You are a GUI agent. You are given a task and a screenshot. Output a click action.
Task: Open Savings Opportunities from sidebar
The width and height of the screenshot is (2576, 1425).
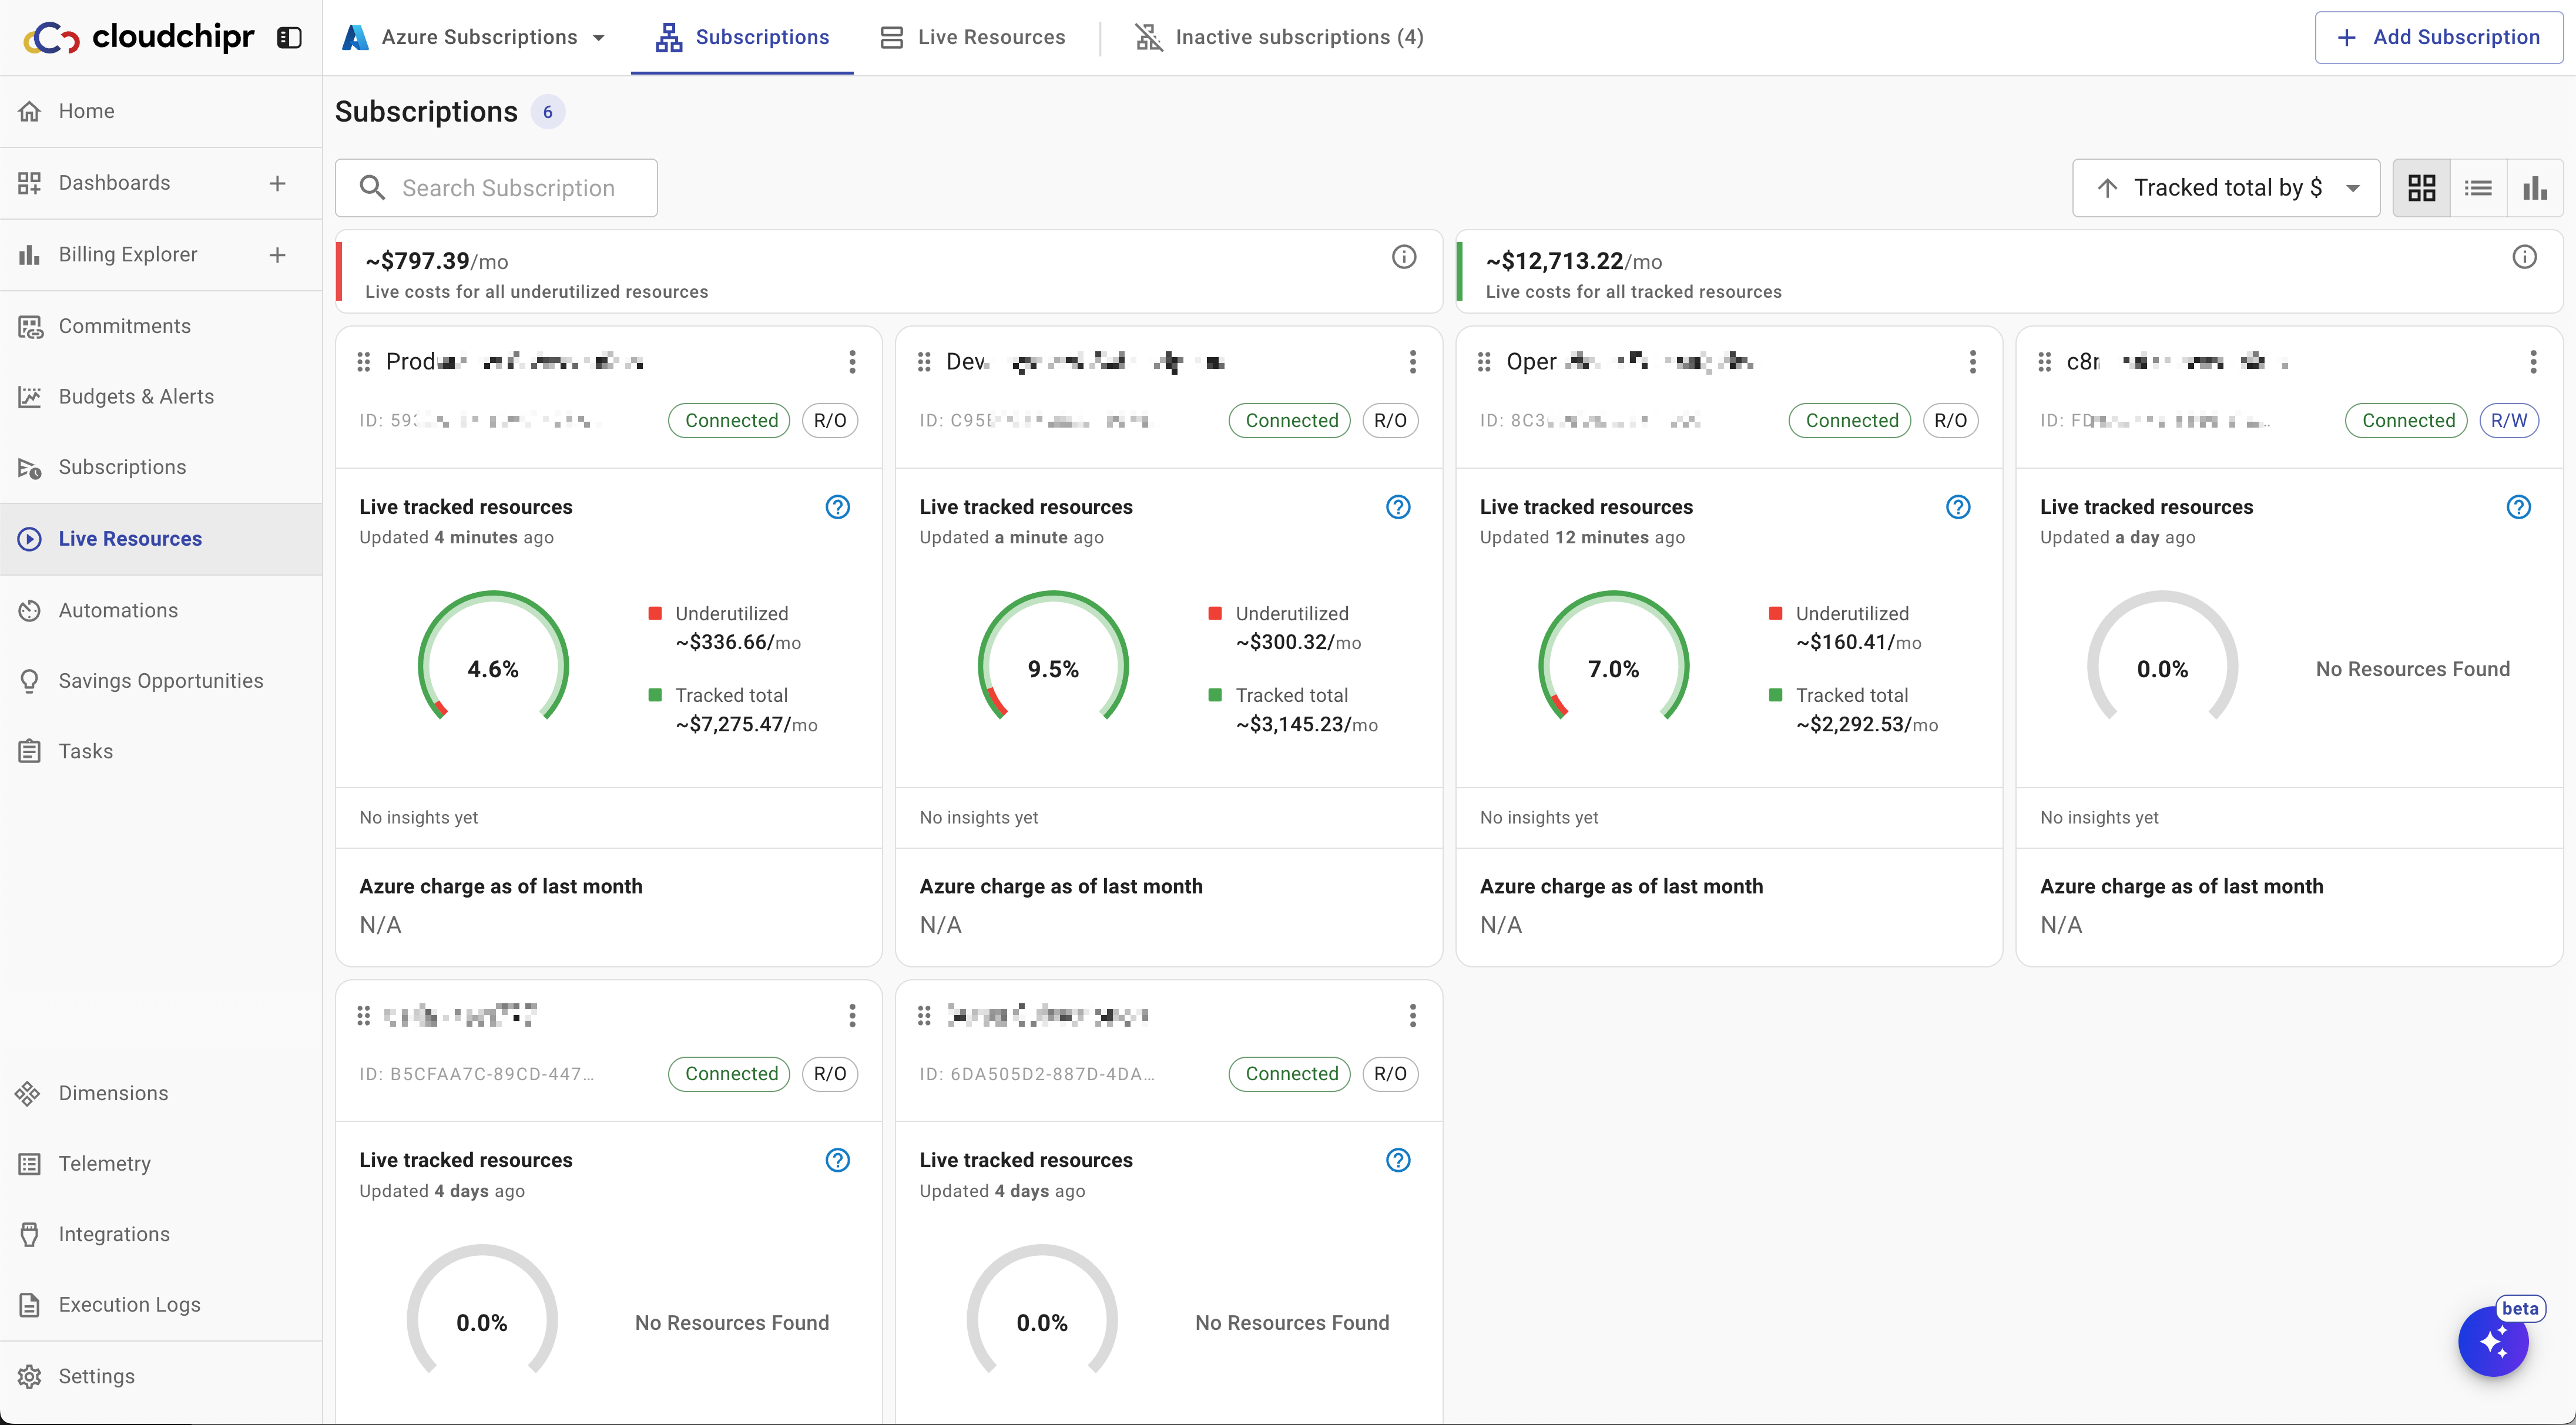point(160,681)
